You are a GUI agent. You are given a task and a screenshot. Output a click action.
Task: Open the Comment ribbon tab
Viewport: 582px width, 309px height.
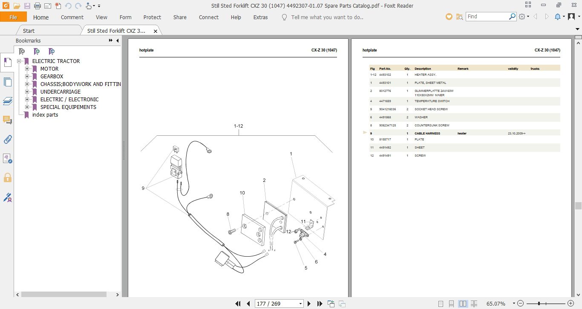pyautogui.click(x=72, y=17)
